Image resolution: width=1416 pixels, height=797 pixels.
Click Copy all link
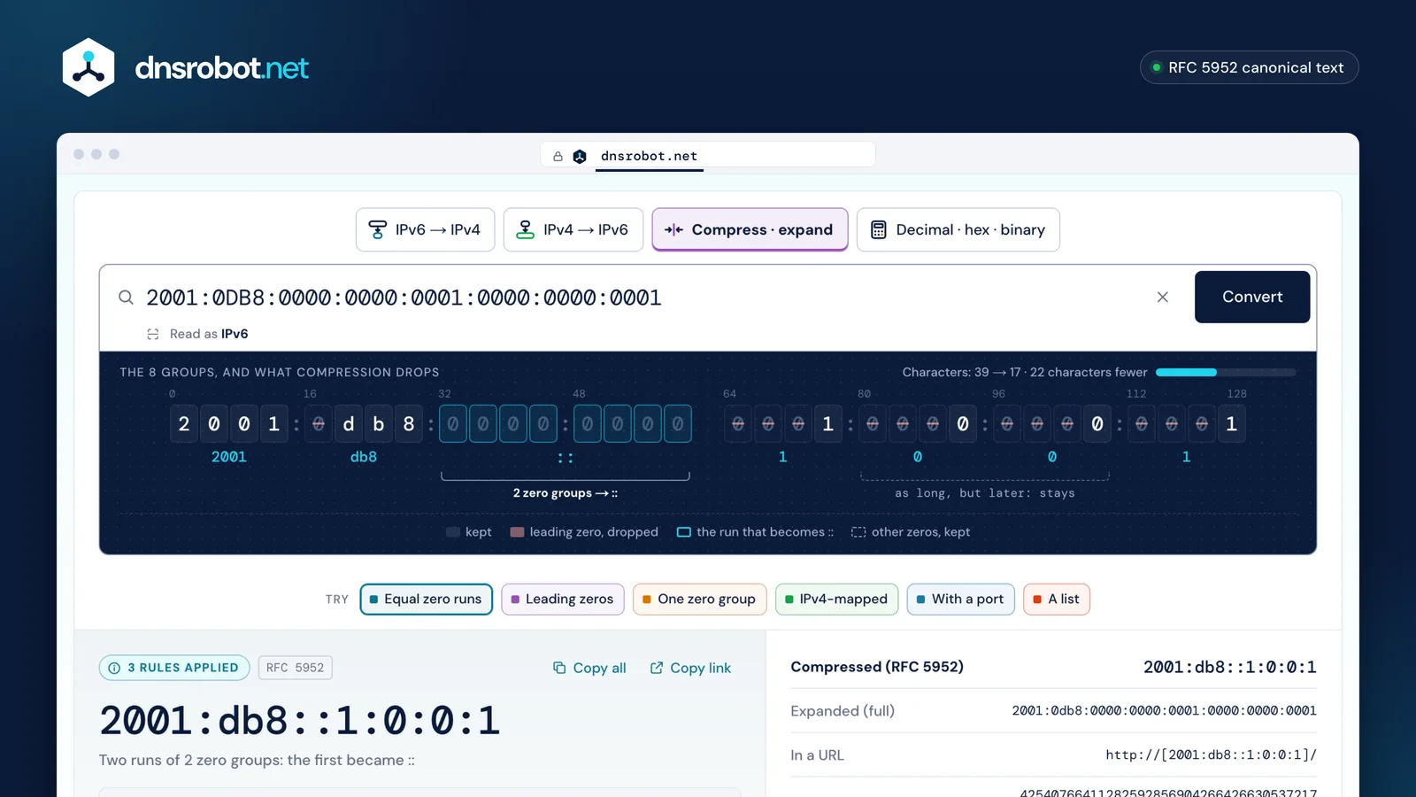[589, 668]
